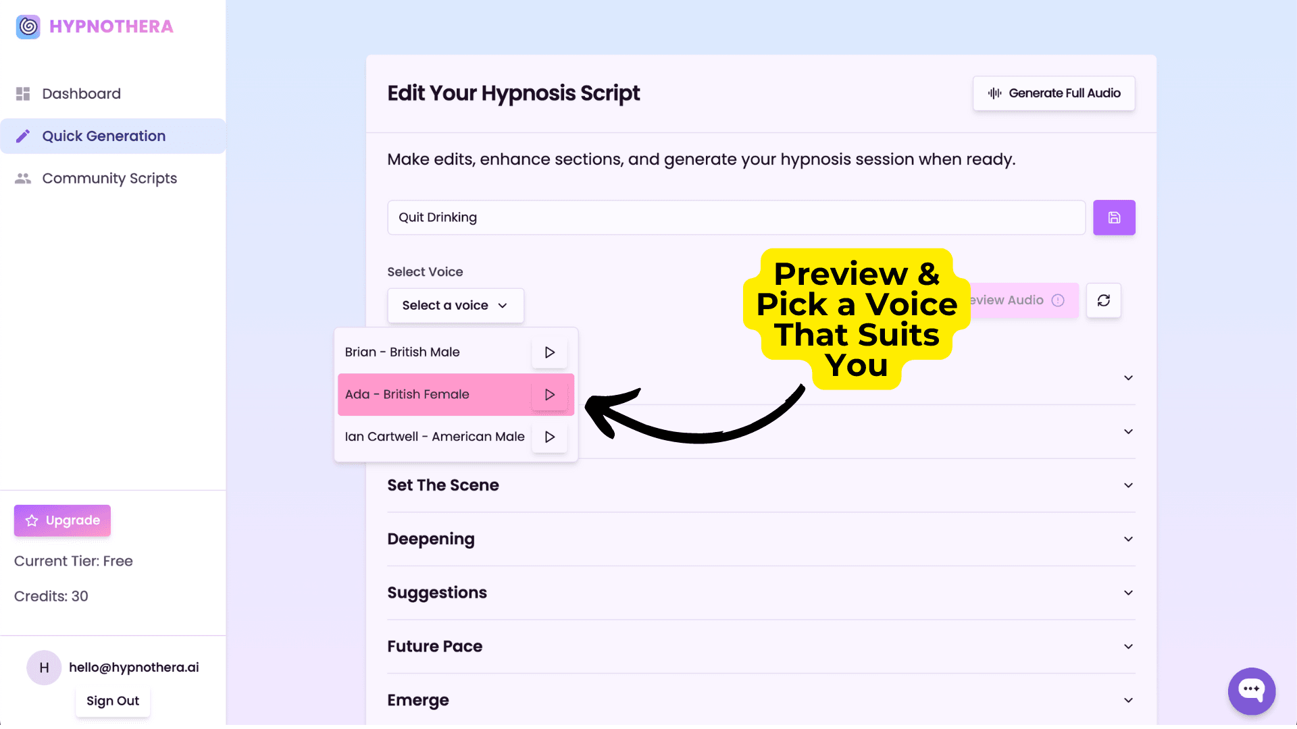Open the Community Scripts section

pyautogui.click(x=109, y=178)
